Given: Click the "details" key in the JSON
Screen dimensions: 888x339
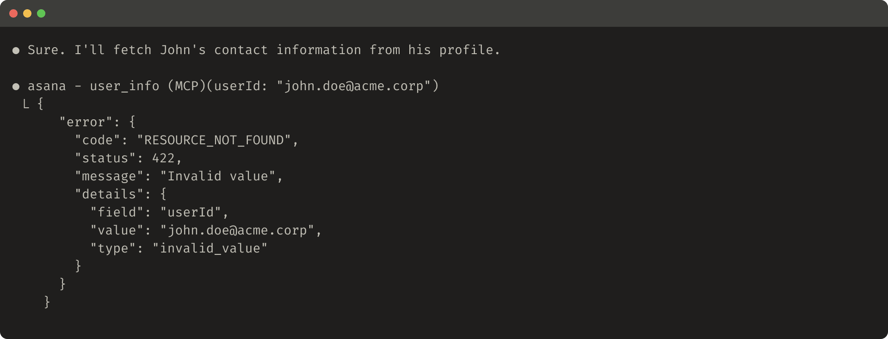Looking at the screenshot, I should point(109,195).
